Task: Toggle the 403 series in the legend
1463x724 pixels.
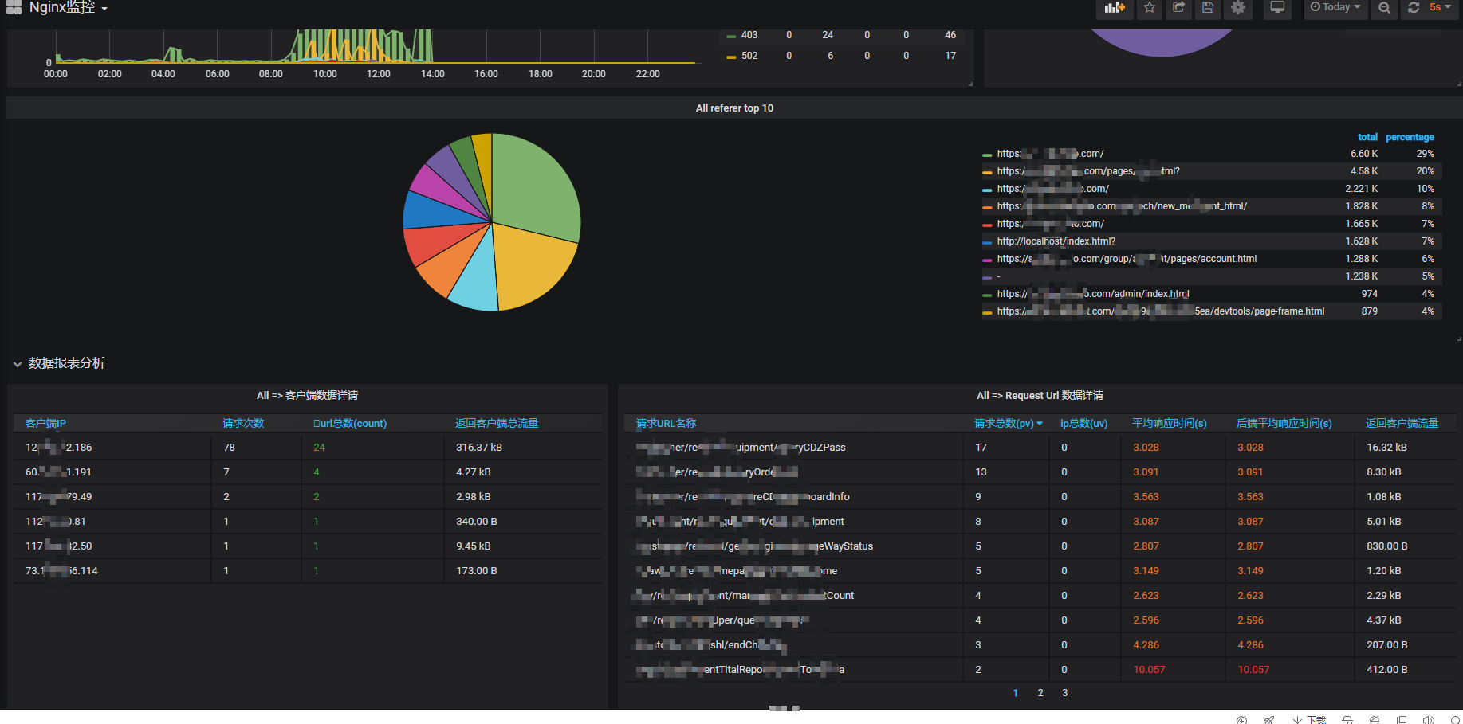Action: click(748, 35)
